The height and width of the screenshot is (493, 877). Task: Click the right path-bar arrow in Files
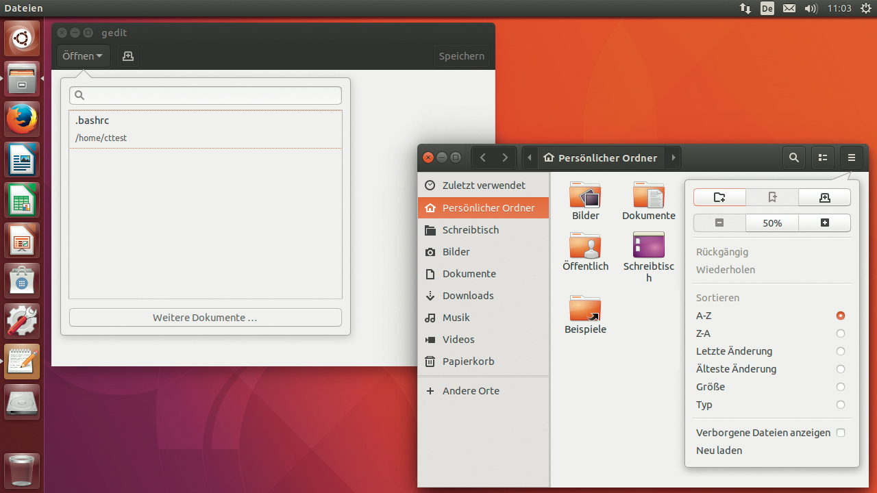(674, 157)
